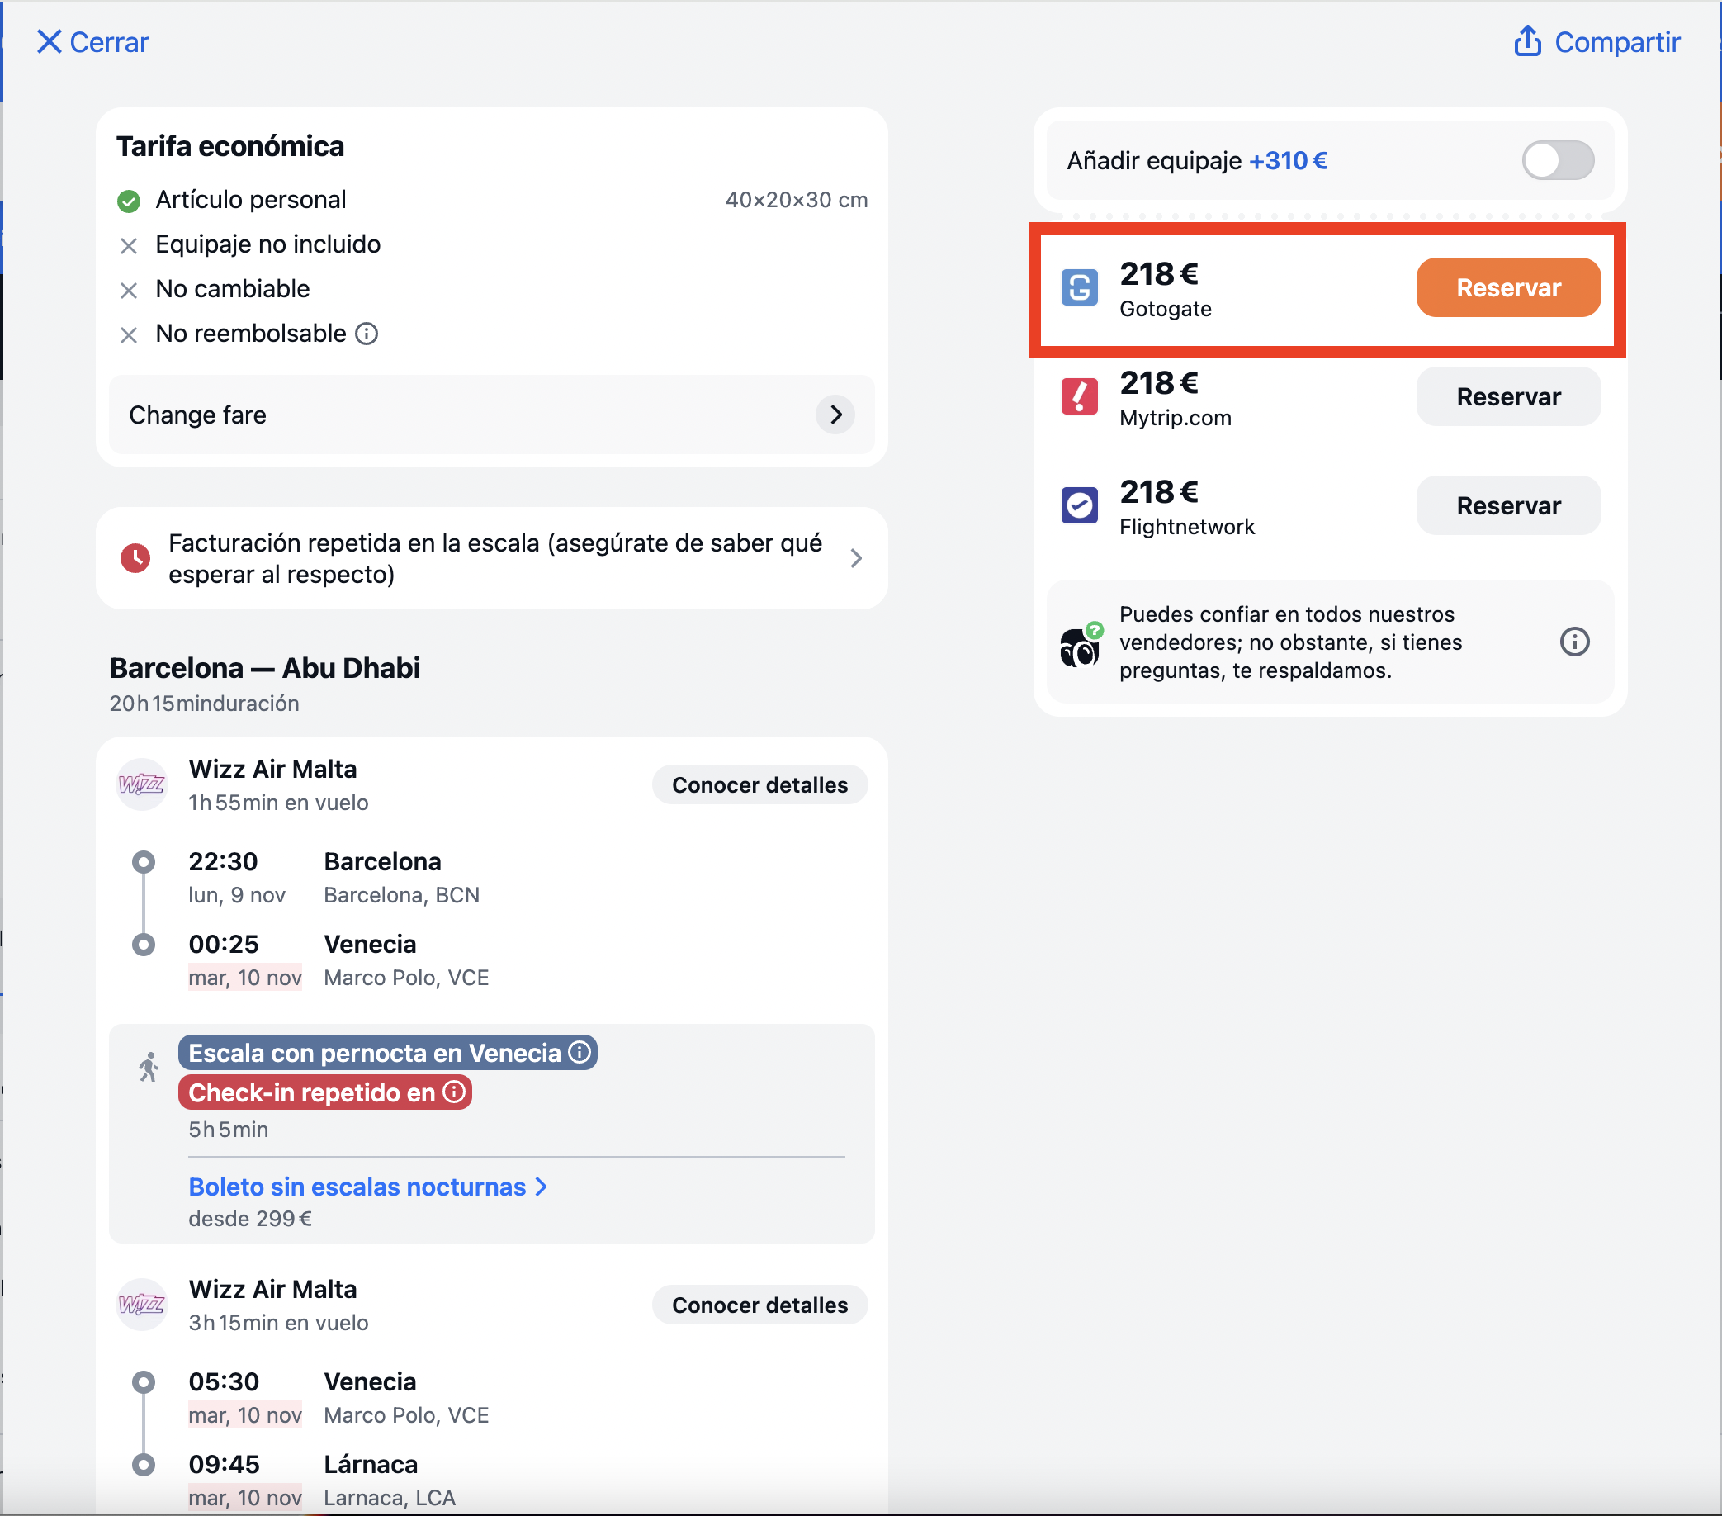This screenshot has height=1516, width=1722.
Task: Click the +310 € baggage price
Action: [1287, 160]
